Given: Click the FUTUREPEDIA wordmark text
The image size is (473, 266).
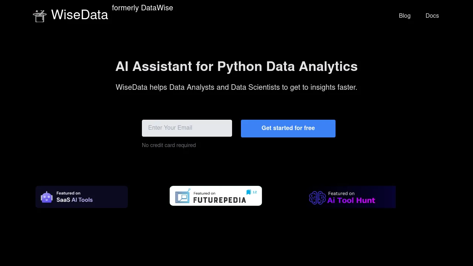Looking at the screenshot, I should click(x=220, y=200).
